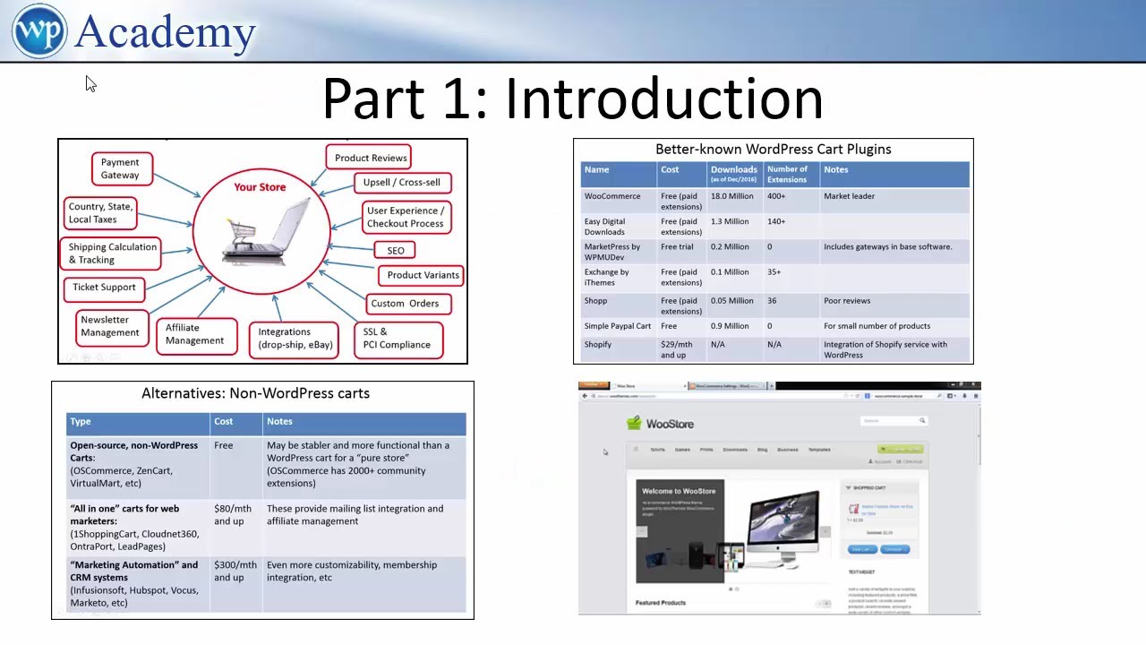1146x645 pixels.
Task: Click the search magnifier in WooStore page
Action: click(x=922, y=420)
